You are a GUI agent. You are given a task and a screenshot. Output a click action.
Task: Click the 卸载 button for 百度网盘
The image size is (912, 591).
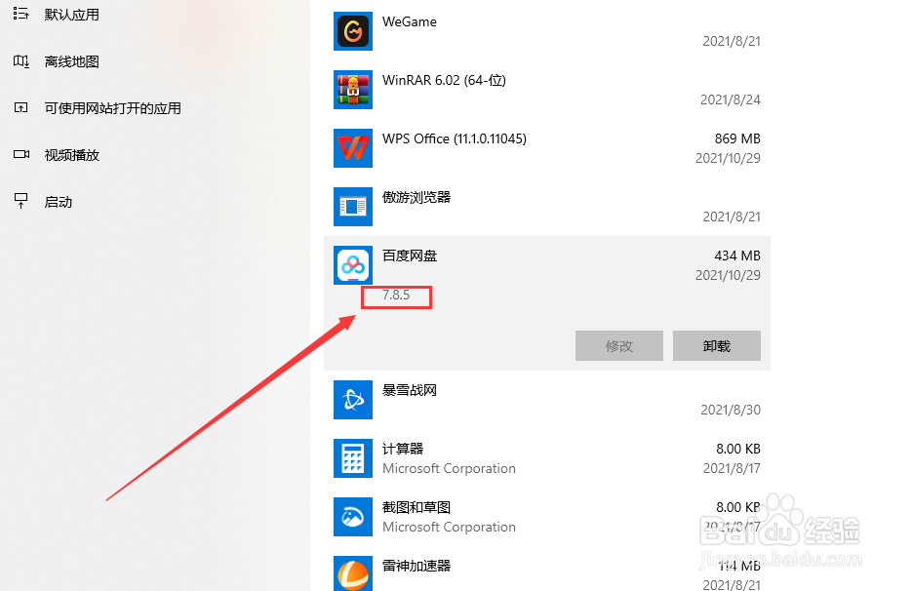click(x=717, y=346)
